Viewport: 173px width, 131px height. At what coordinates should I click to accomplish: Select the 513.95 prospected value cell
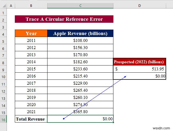[139, 69]
